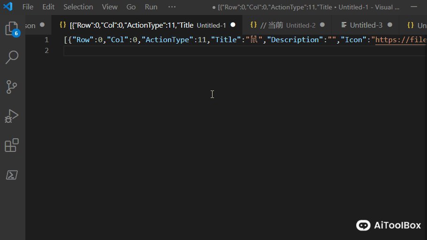Open the Explorer view in activity bar
Screen dimensions: 427x240
click(x=11, y=29)
